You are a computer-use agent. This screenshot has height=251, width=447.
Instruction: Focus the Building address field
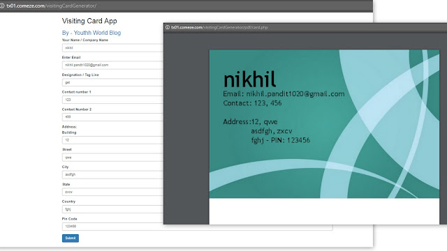113,140
